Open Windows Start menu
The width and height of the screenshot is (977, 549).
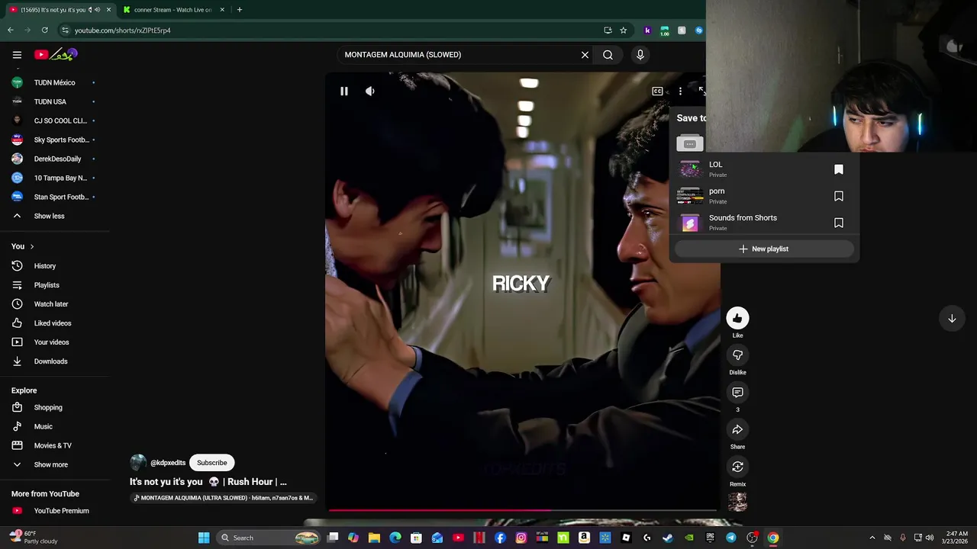[x=204, y=538]
